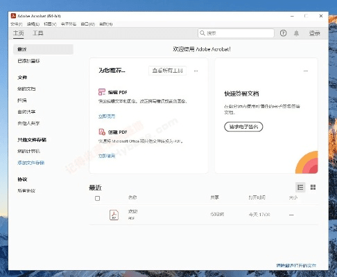Click the 编辑 PDF heading text

point(117,92)
